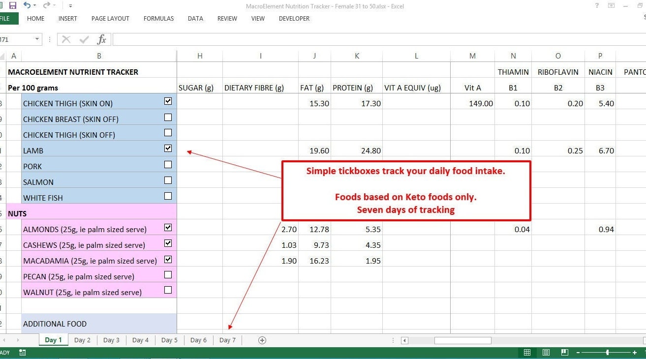Click the zoom slider handle
This screenshot has height=359, width=646.
coord(607,353)
